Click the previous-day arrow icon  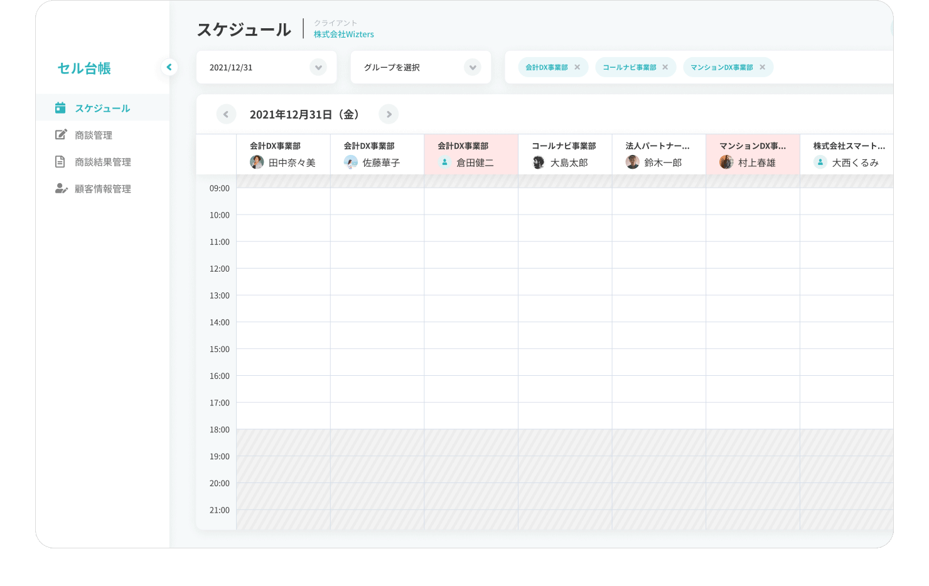coord(226,114)
